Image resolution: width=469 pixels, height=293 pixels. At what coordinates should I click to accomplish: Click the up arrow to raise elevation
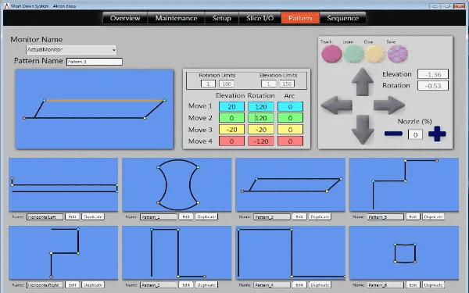click(x=363, y=82)
